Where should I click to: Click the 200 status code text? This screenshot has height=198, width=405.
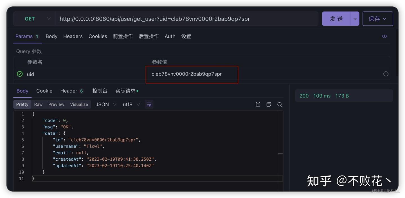[304, 96]
